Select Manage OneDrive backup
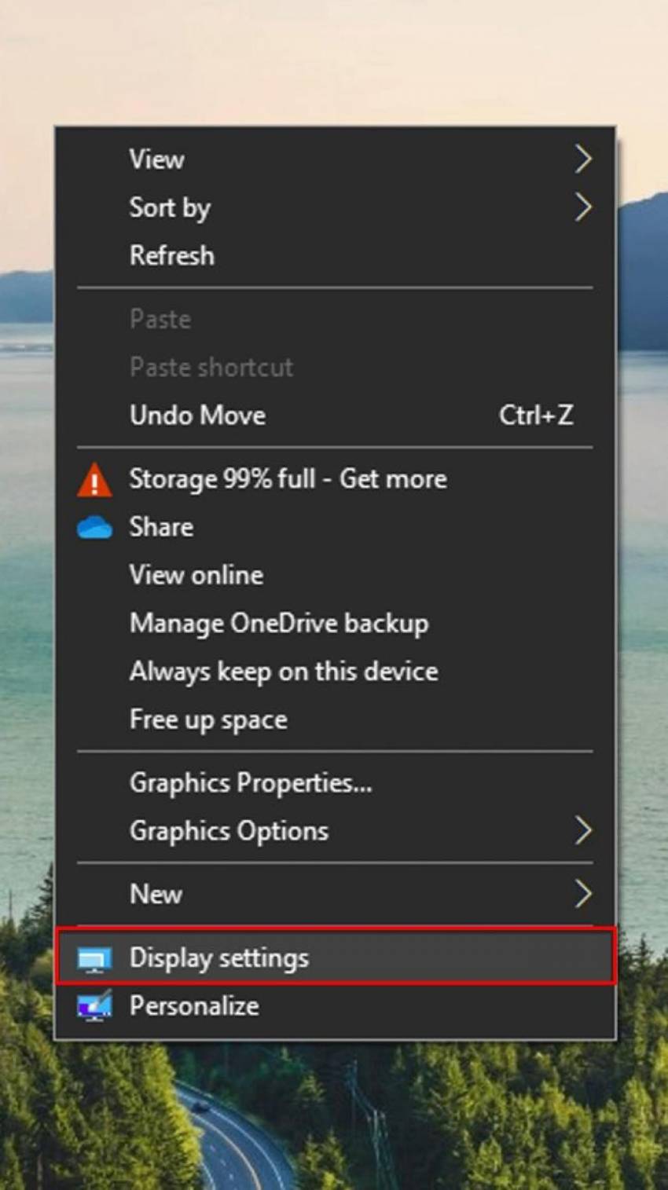 click(x=279, y=623)
